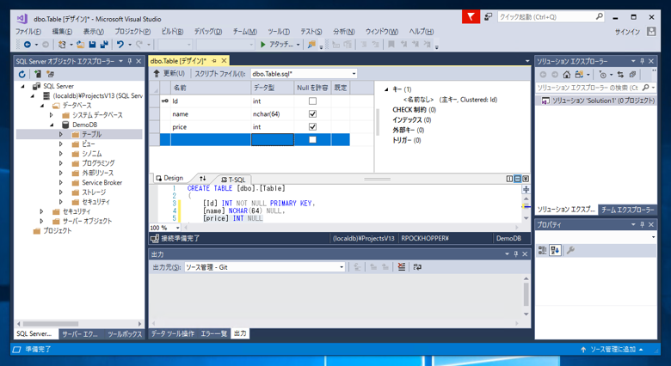This screenshot has width=671, height=366.
Task: Open the script file dbo.Table.sql dropdown
Action: [x=354, y=74]
